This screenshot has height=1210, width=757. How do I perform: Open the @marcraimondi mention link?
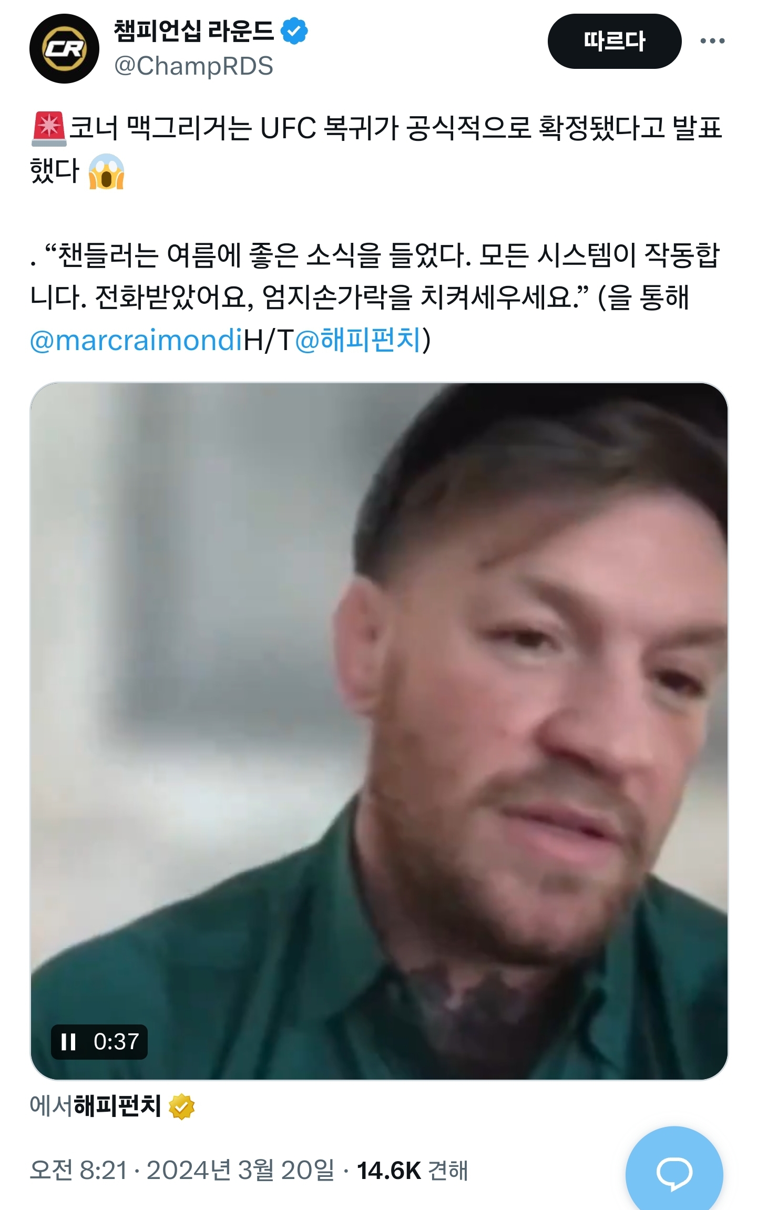(x=136, y=340)
